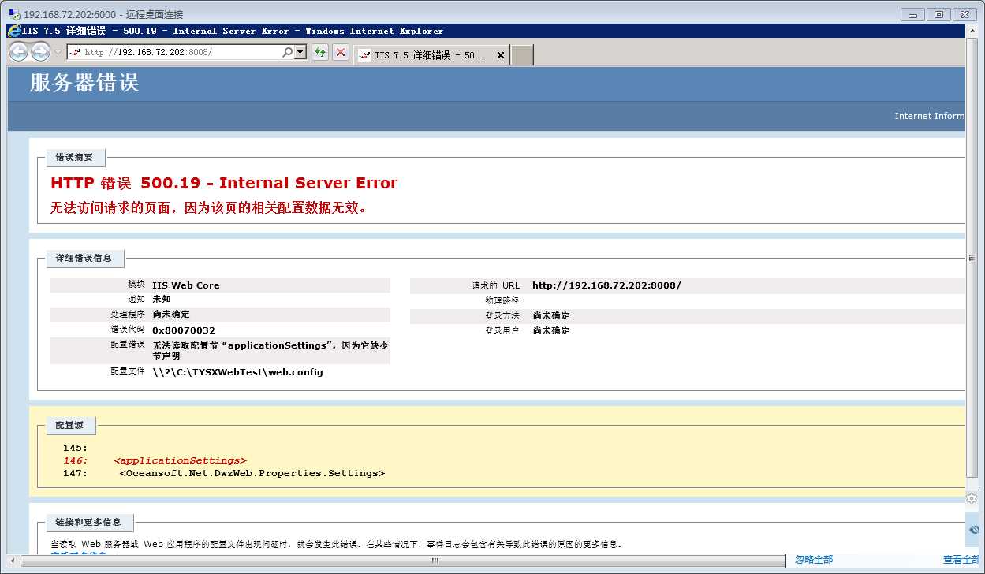Click the 无法读取配置节 applicationSettings message
Viewport: 985px width, 574px height.
pos(270,350)
